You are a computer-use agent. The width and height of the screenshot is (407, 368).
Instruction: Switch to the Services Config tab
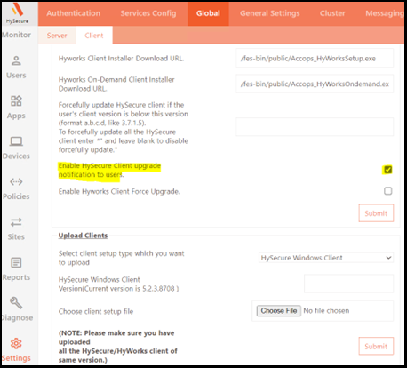(x=148, y=13)
